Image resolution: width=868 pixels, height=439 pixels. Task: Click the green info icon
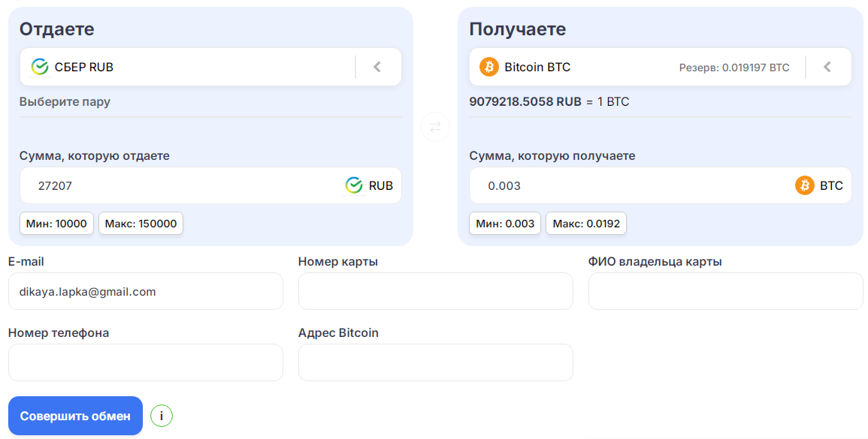(162, 416)
